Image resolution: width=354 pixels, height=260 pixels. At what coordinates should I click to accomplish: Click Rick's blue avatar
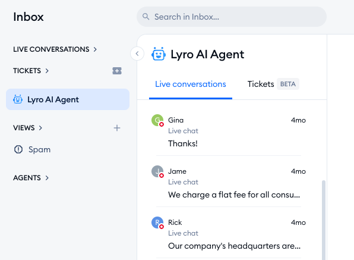(157, 223)
